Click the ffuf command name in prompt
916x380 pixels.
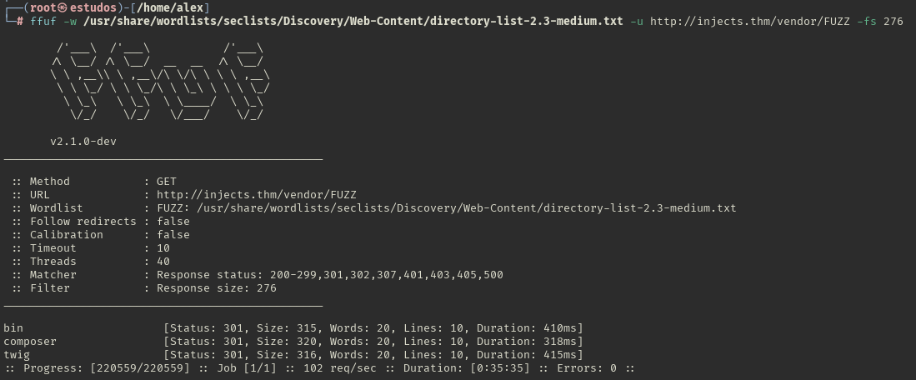43,22
